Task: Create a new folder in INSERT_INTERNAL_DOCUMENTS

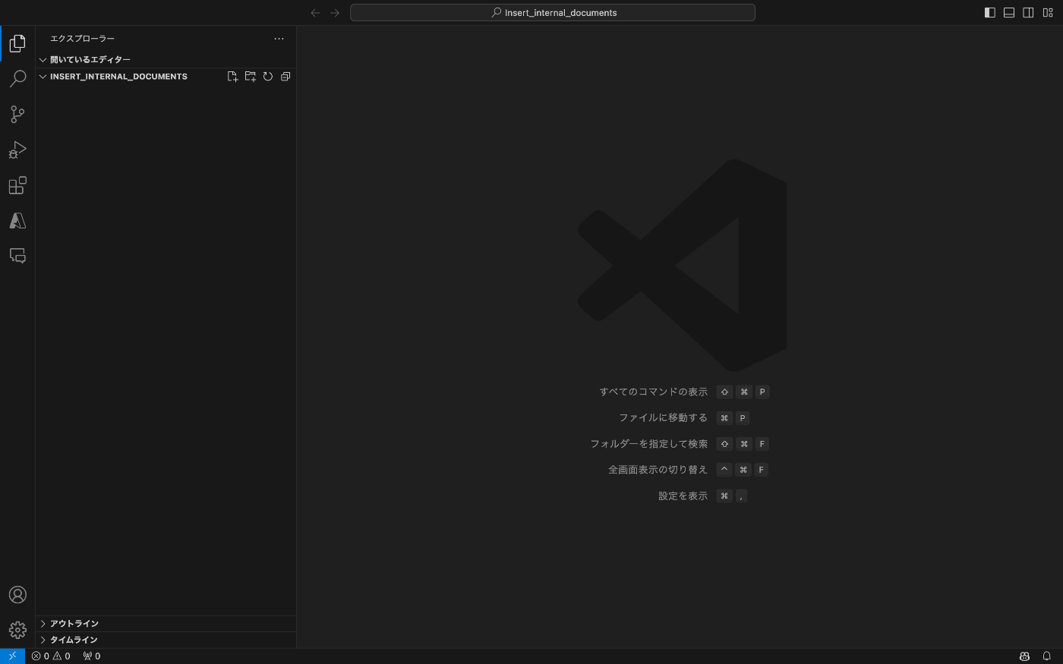Action: (250, 77)
